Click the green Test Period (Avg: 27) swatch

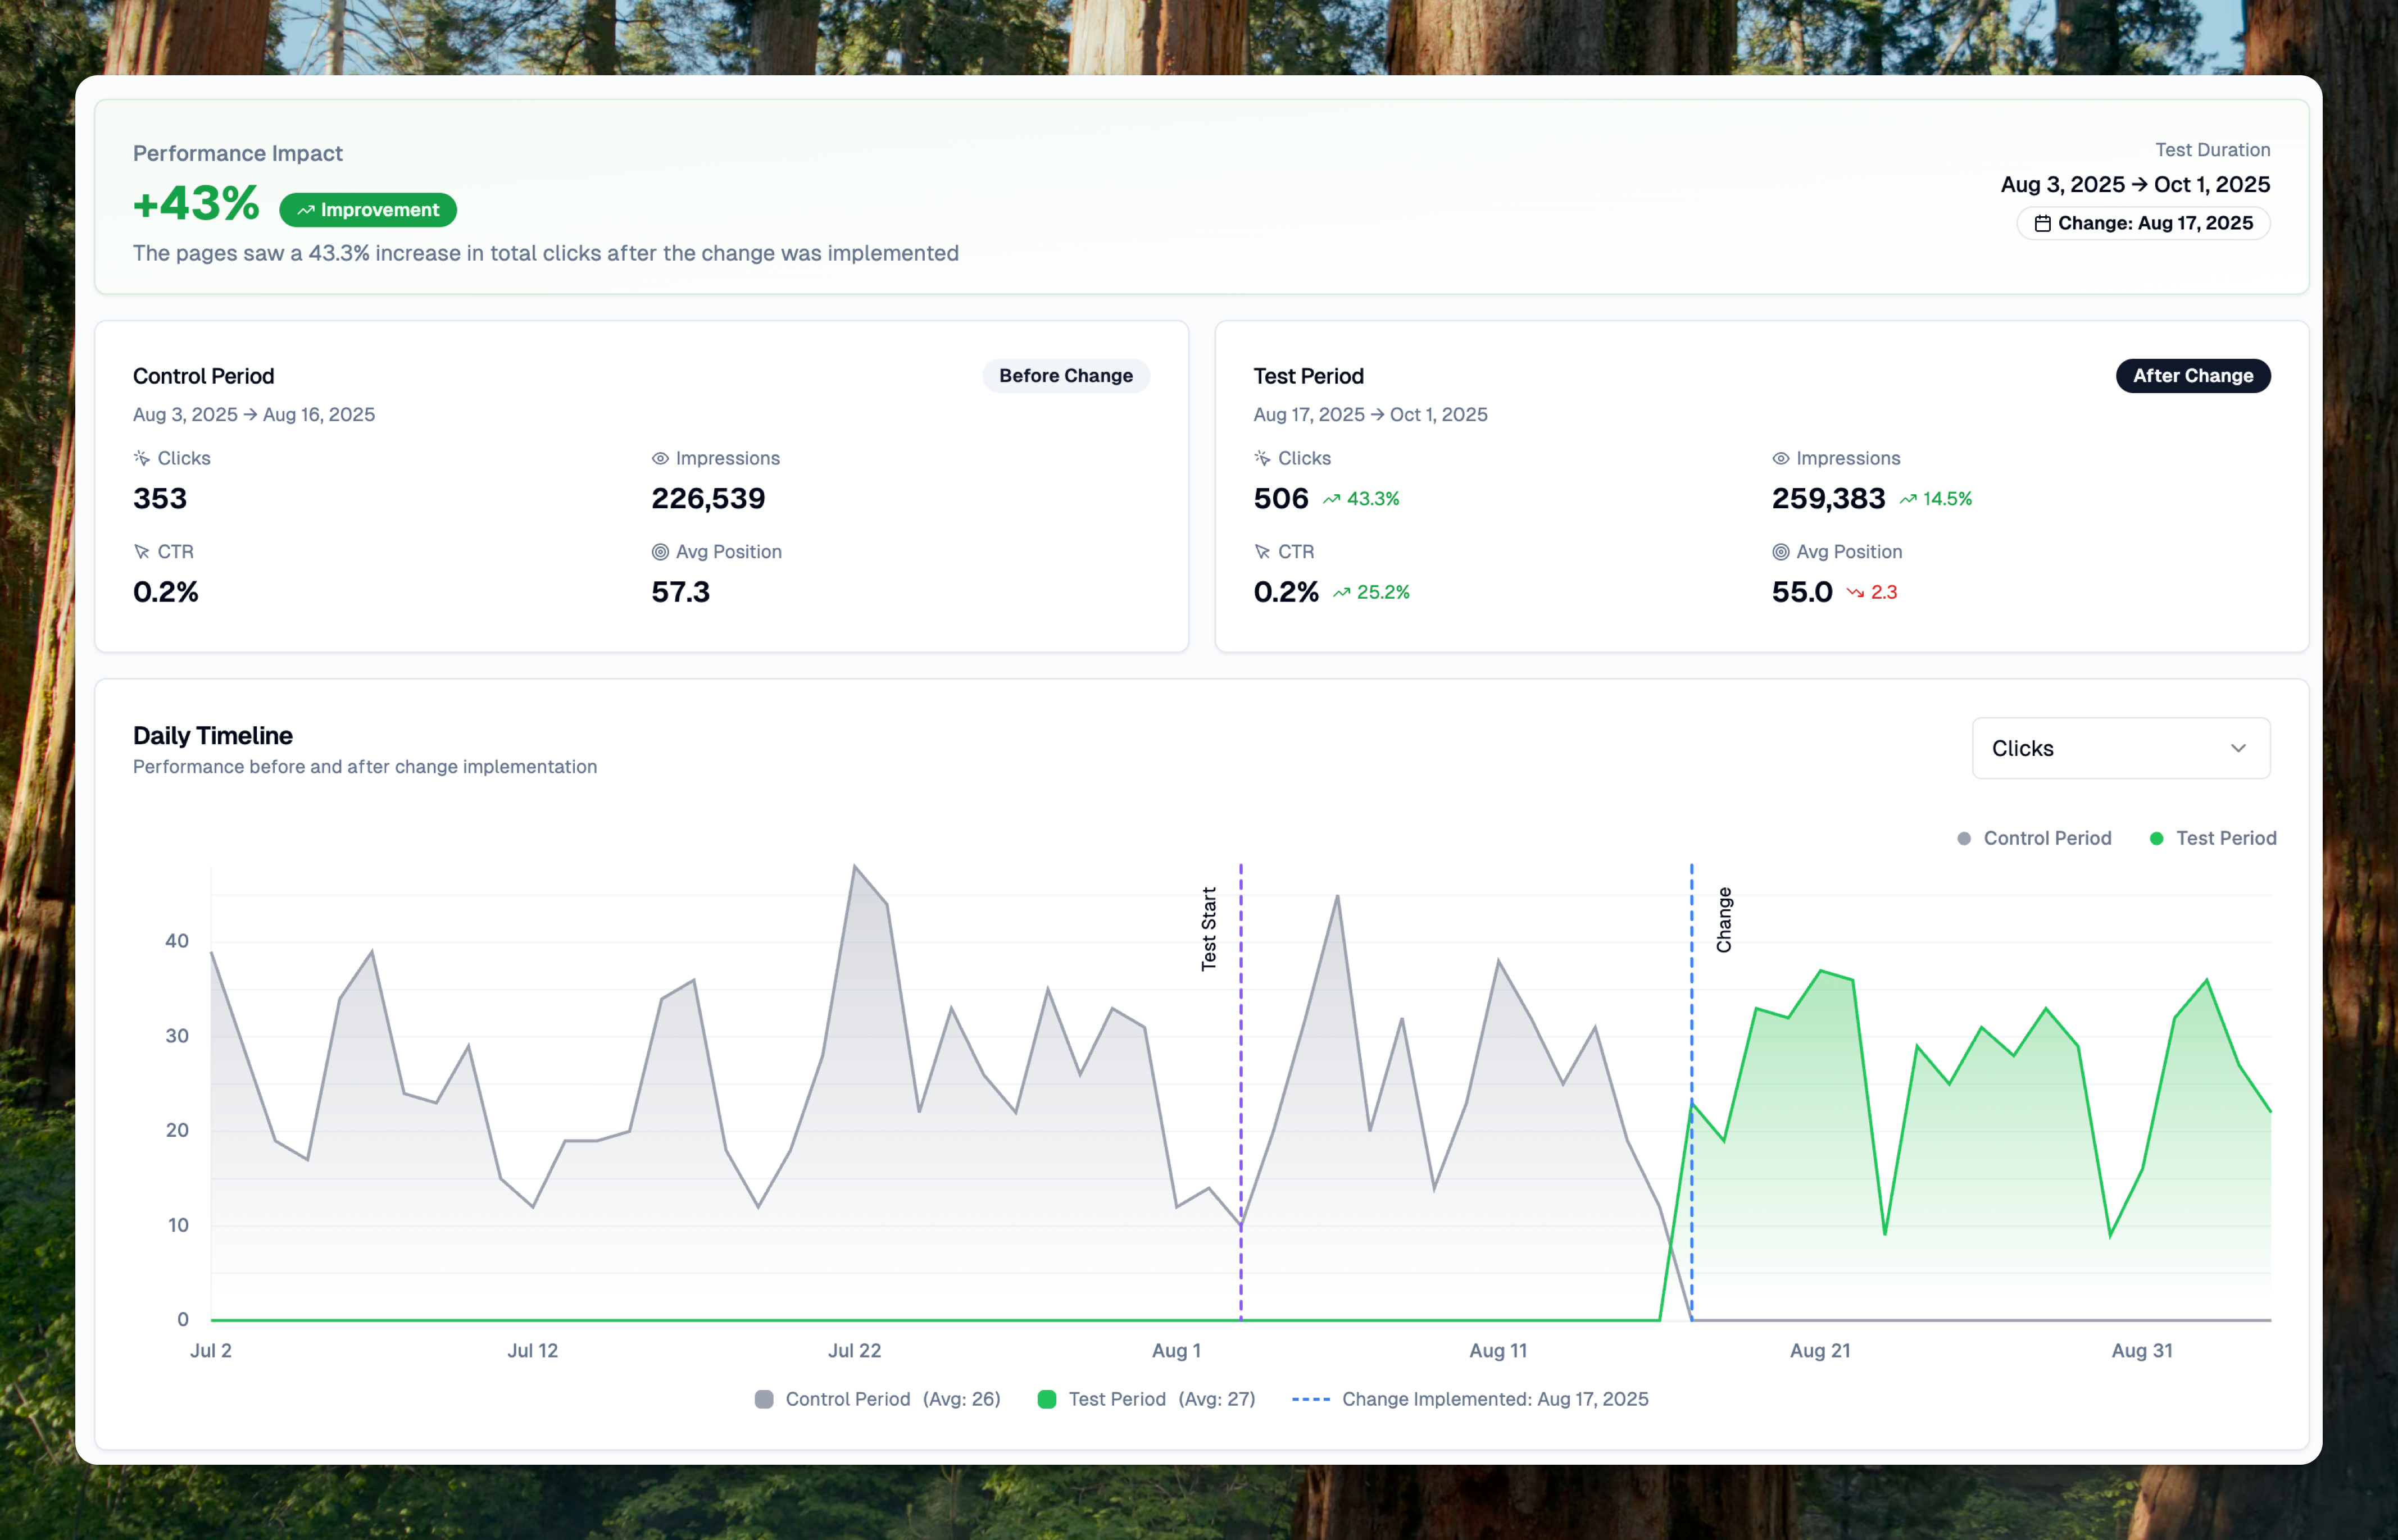[x=1046, y=1399]
